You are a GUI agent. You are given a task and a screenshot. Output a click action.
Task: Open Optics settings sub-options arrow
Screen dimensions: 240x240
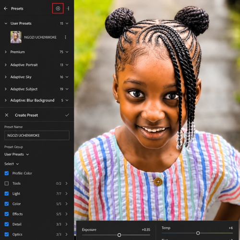67,234
